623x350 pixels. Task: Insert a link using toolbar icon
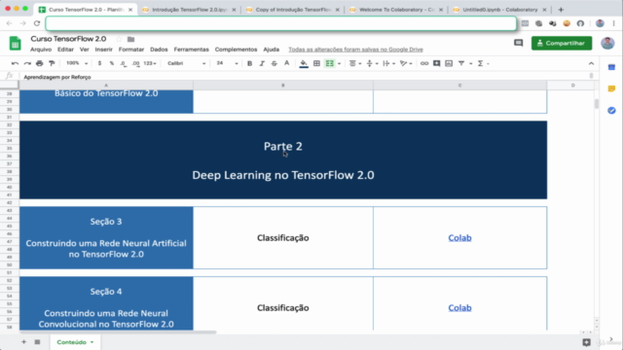pos(424,63)
